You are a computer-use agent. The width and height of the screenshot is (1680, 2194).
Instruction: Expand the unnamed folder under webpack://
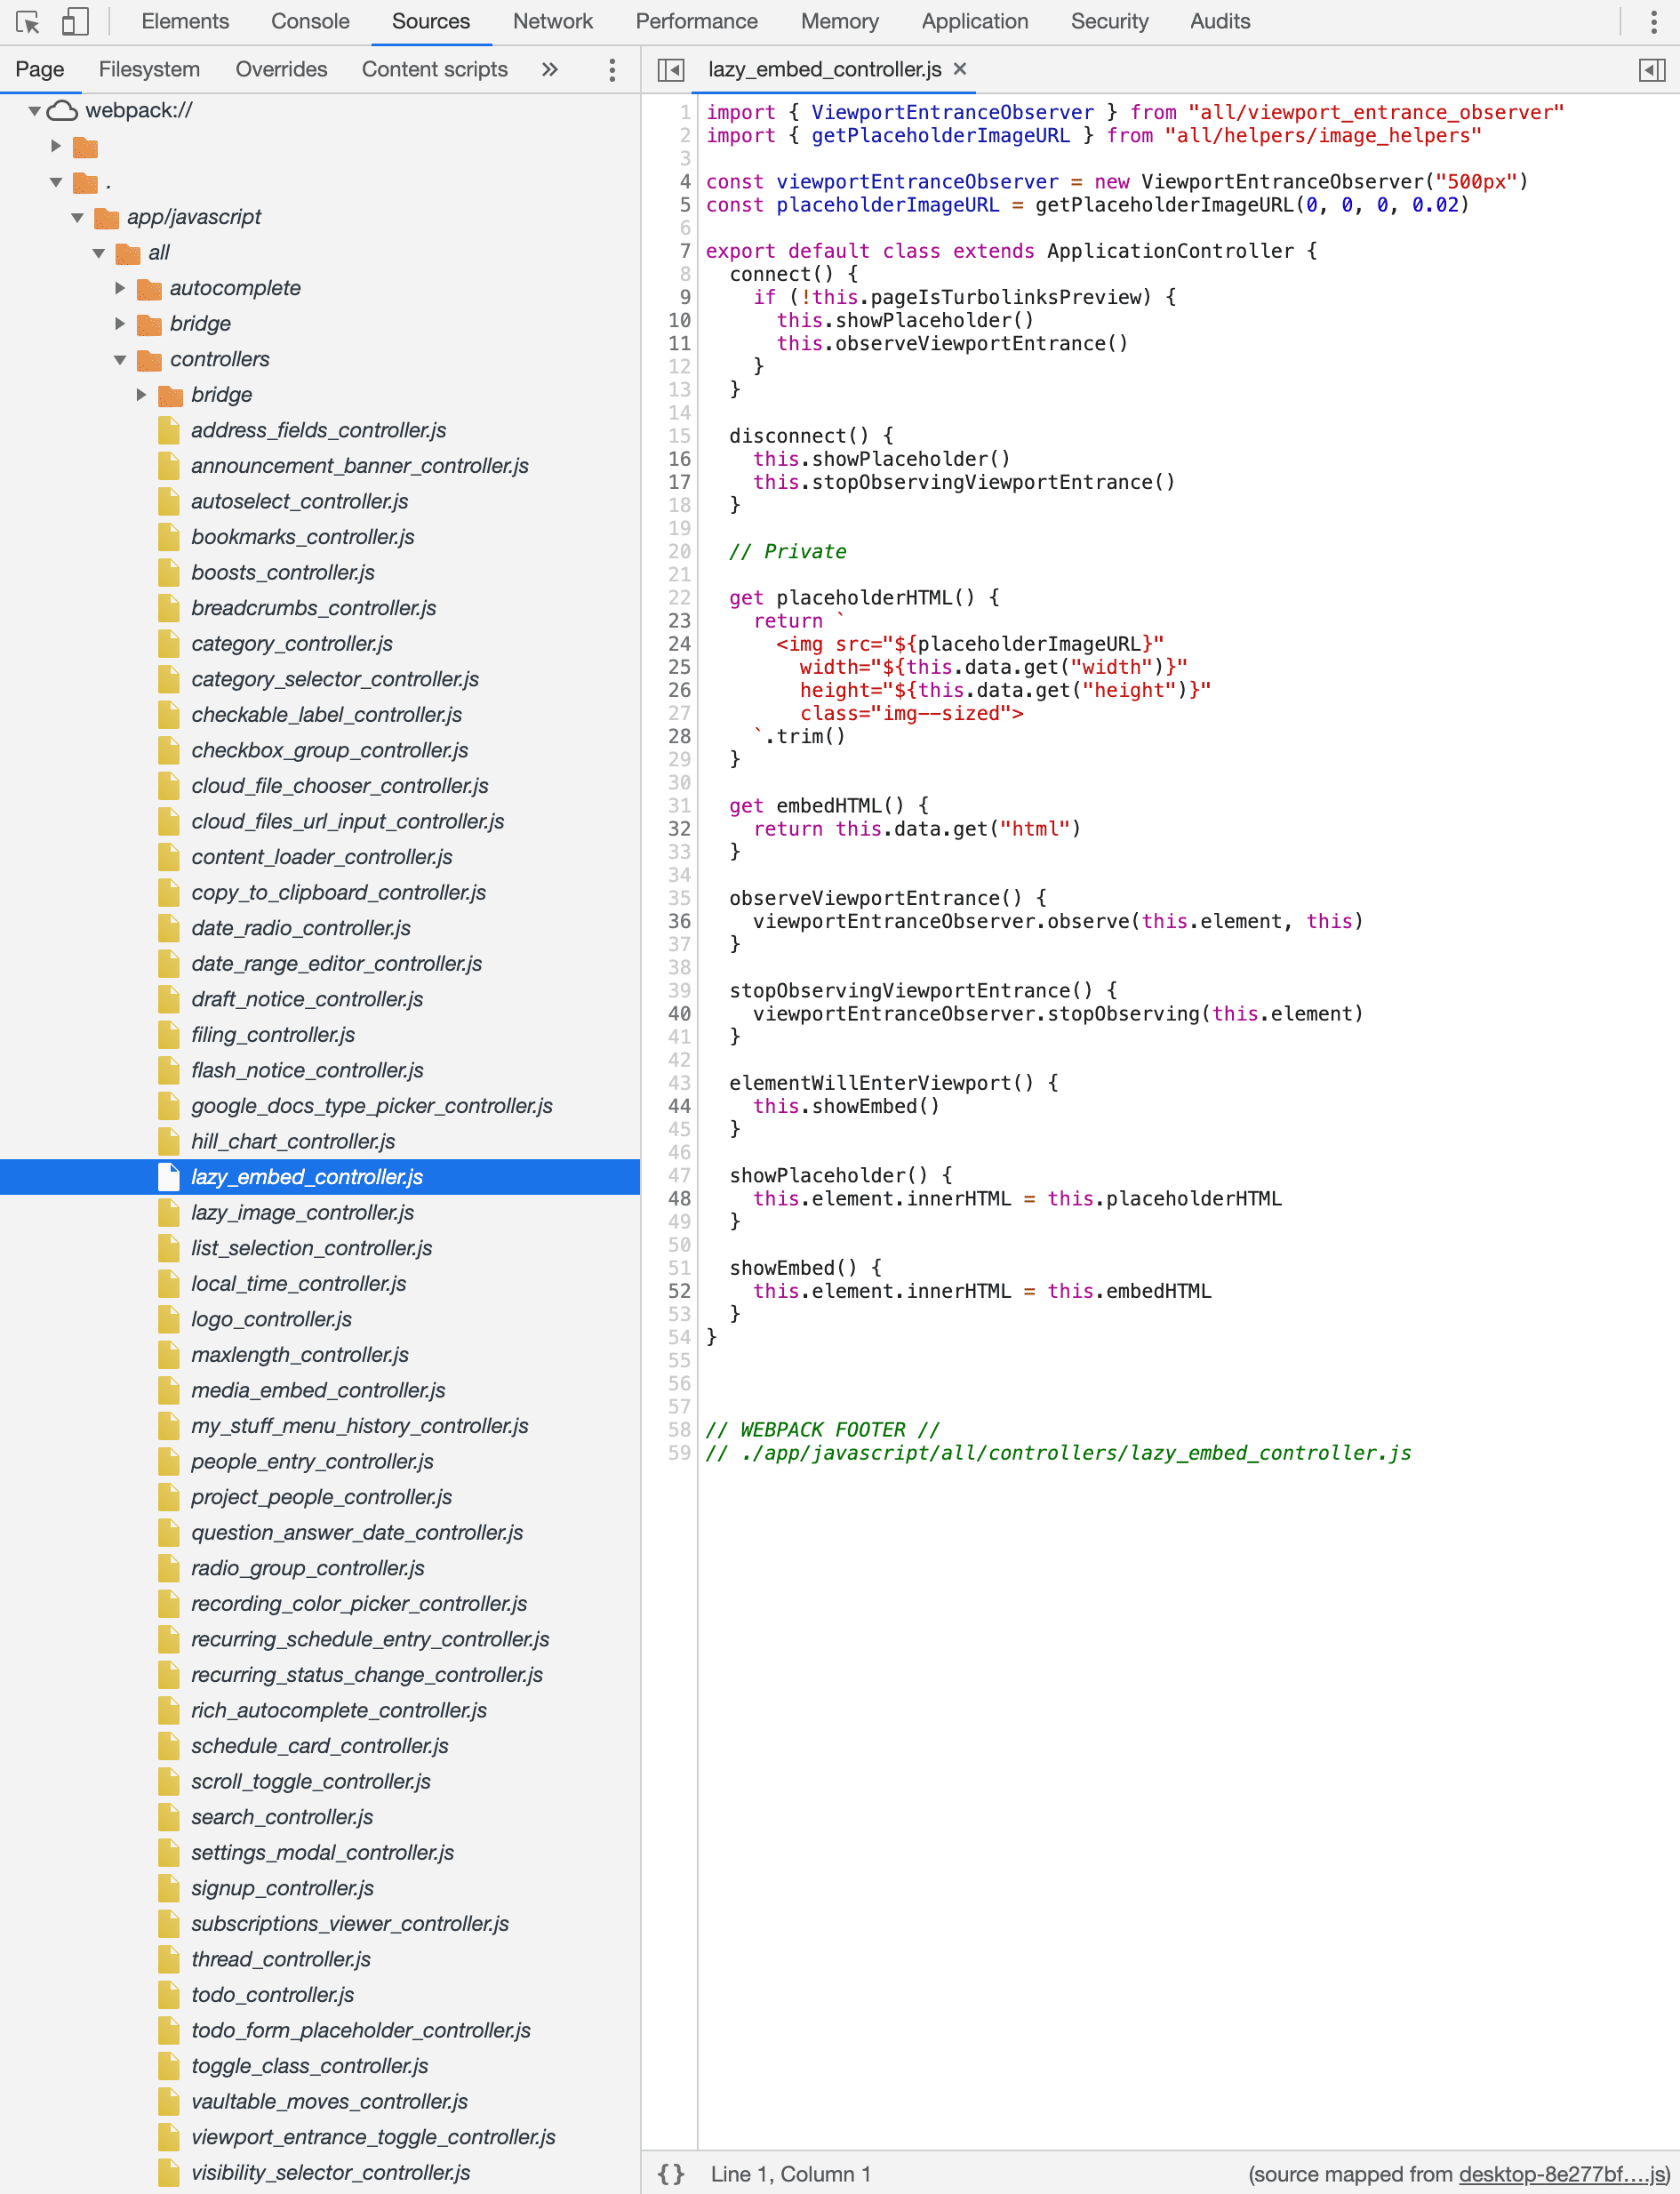(56, 146)
